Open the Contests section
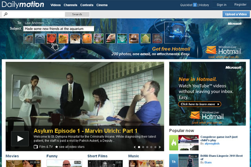Viewport: 251px width, 167px height. click(87, 5)
